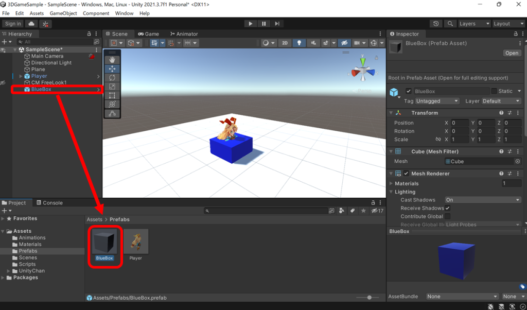527x310 pixels.
Task: Select the Scale tool
Action: click(113, 86)
